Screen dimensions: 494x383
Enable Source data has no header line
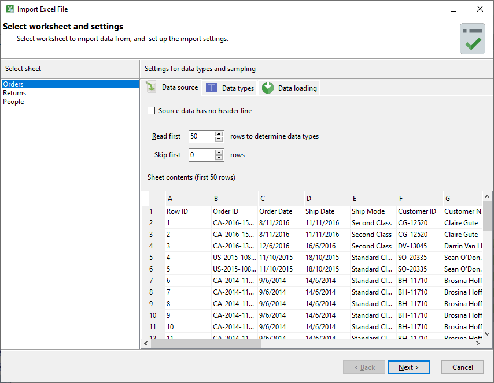pyautogui.click(x=152, y=111)
